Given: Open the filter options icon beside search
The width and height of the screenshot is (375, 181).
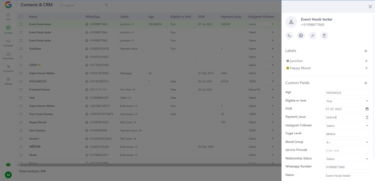Looking at the screenshot, I should click(106, 5).
